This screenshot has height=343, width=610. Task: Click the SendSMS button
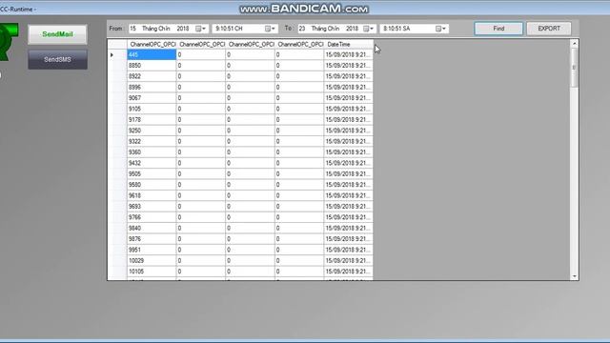[x=57, y=59]
